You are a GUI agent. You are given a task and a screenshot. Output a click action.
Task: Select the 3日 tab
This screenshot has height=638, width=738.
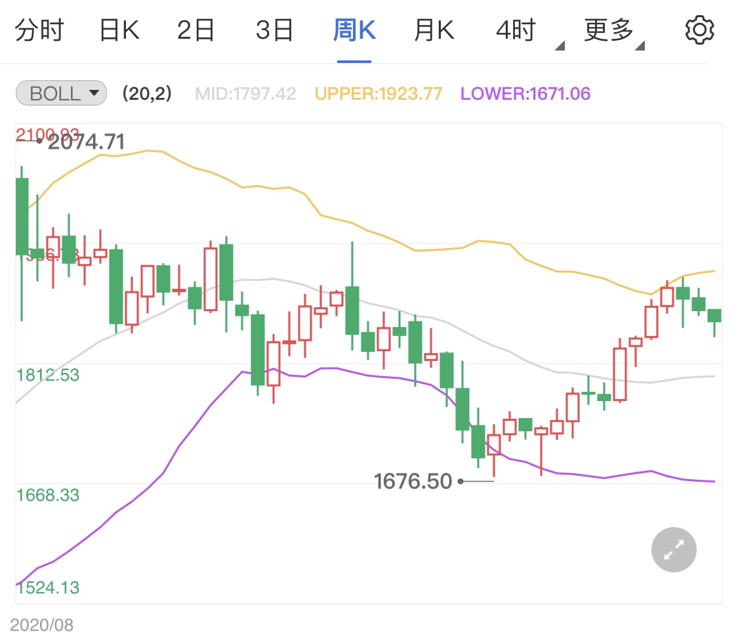274,30
